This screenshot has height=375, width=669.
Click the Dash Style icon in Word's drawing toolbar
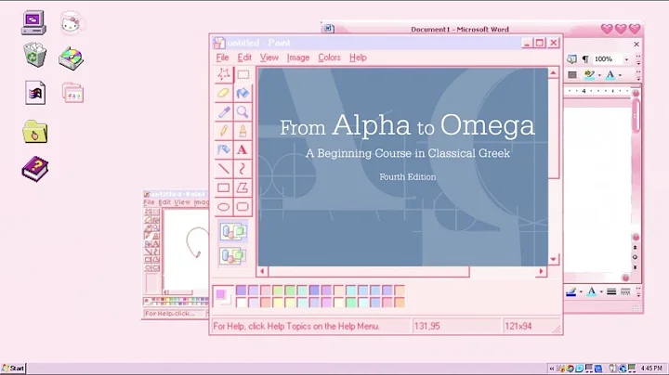coord(625,291)
